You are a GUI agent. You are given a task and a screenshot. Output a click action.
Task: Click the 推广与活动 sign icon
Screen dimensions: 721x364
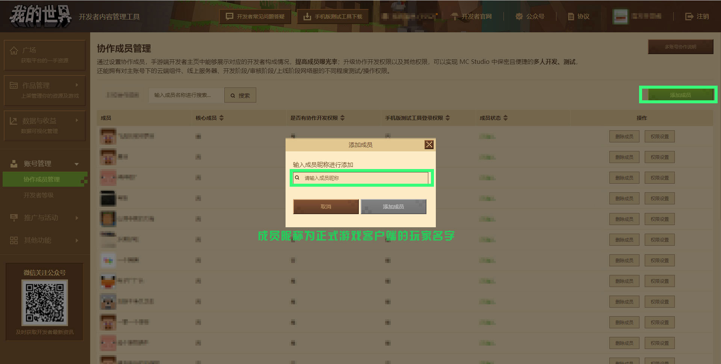point(14,218)
